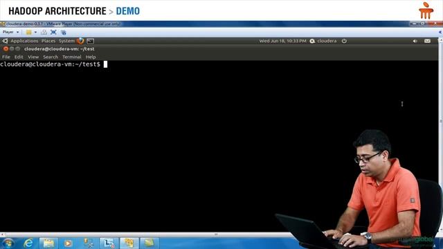443x249 pixels.
Task: Expand the arrow beside the VMware power icon
Action: 35,33
